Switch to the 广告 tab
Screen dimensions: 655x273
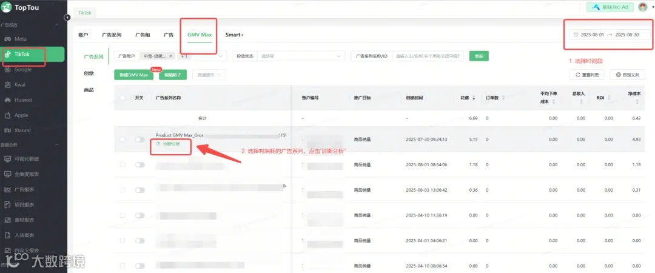[169, 35]
